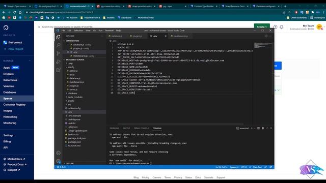Collapse the OPEN EDITORS section
Screen dimensions: 326x183
(72, 41)
